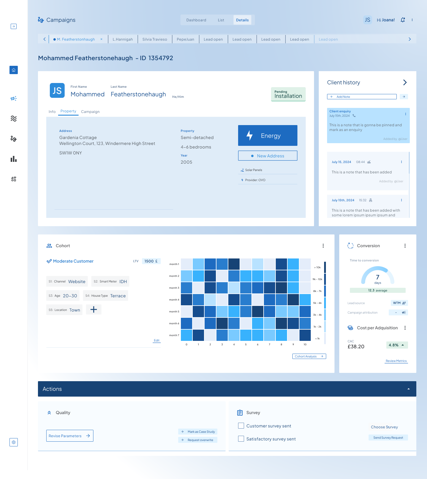427x479 pixels.
Task: Open Client enquiry note options menu
Action: pyautogui.click(x=406, y=114)
